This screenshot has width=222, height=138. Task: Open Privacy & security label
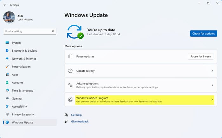(23, 115)
